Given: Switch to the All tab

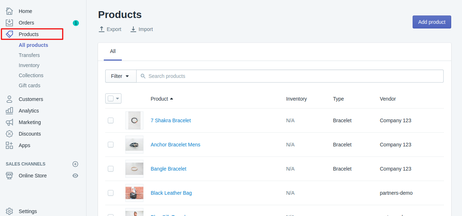Looking at the screenshot, I should click(113, 52).
